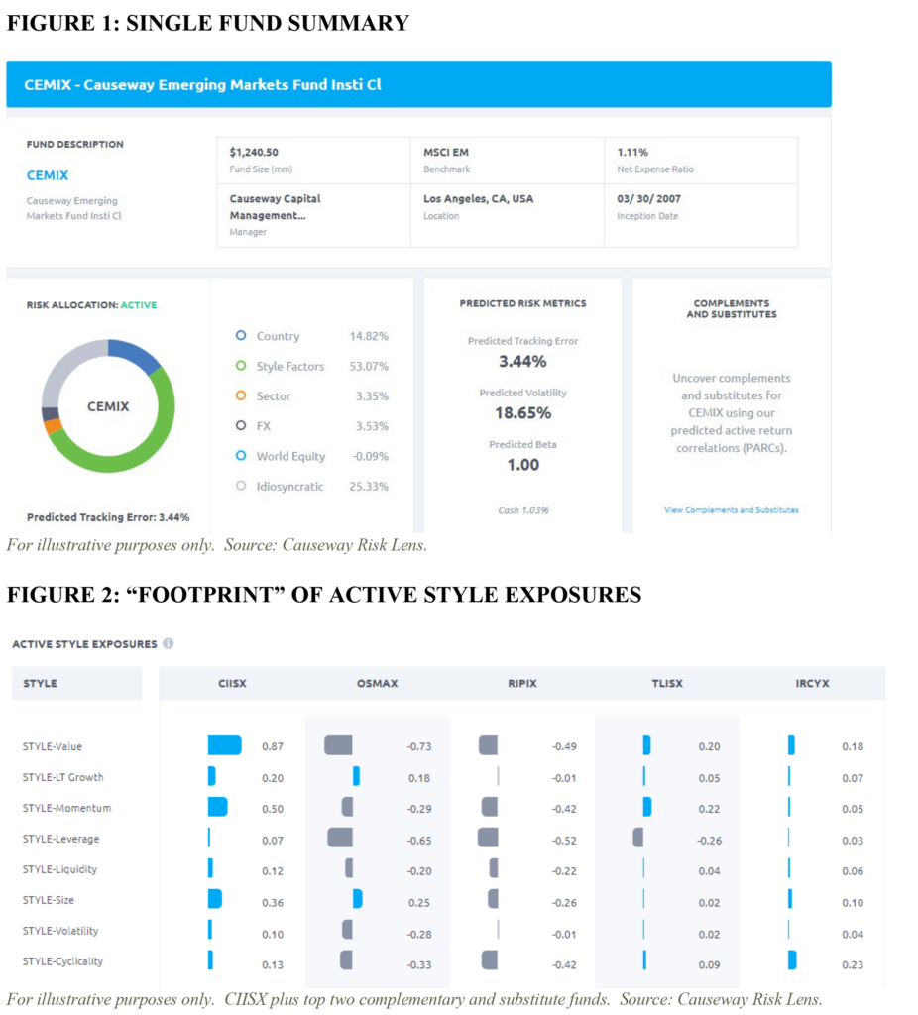Click the blue Country donut segment
The width and height of the screenshot is (918, 1015).
[137, 352]
